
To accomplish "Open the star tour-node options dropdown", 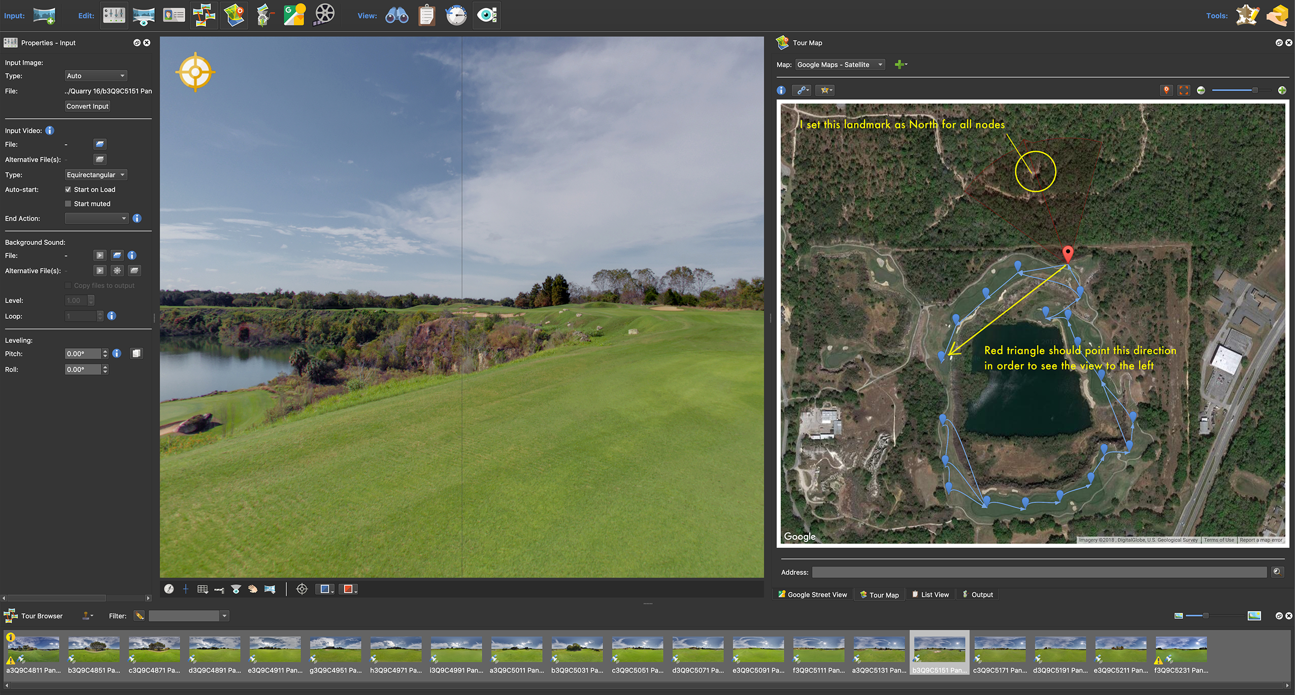I will pyautogui.click(x=826, y=90).
